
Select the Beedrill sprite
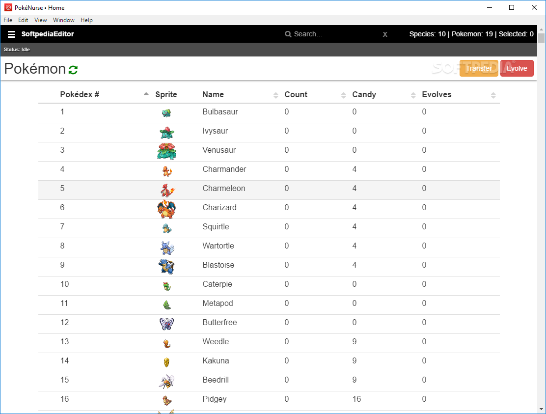coord(166,382)
